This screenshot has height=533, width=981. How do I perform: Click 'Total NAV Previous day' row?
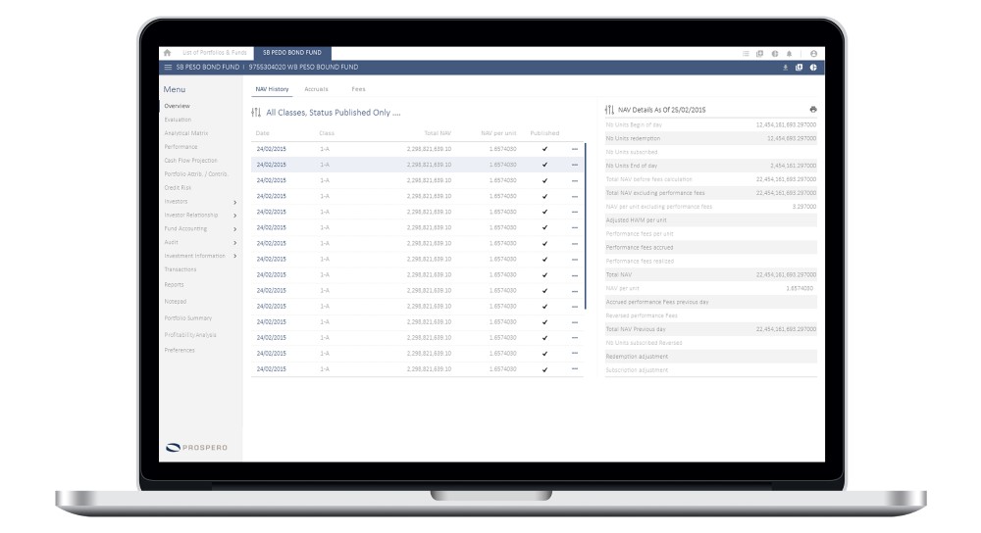(x=710, y=329)
